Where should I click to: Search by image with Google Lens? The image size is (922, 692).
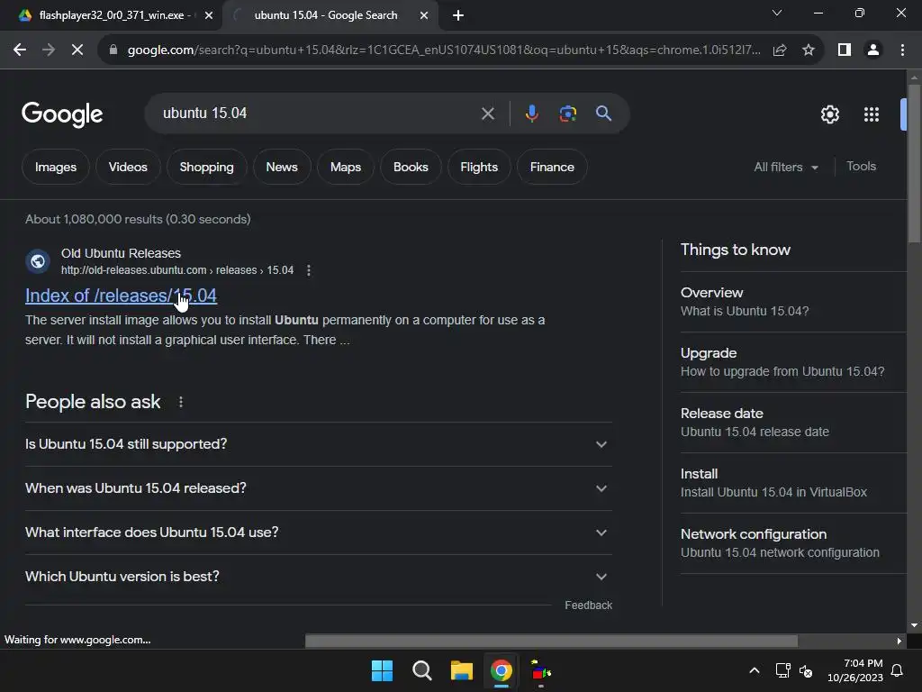(567, 114)
